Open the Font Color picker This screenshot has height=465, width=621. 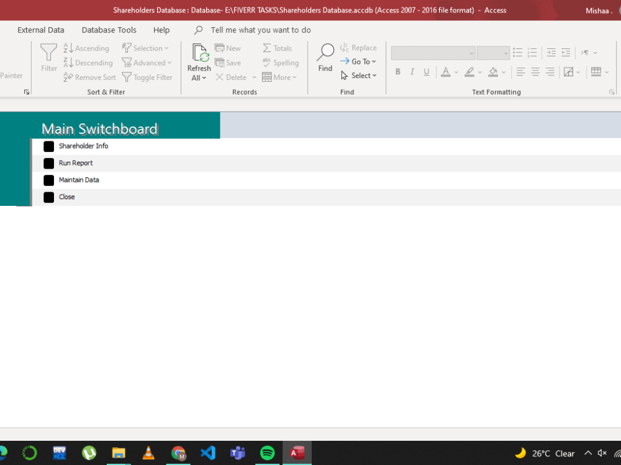point(446,72)
